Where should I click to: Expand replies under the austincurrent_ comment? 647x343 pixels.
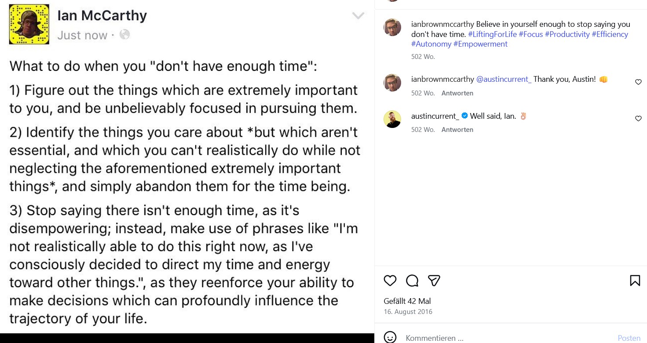tap(457, 129)
